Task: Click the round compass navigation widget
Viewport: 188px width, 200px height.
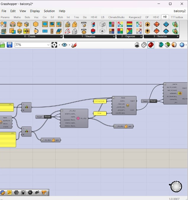Action: pos(176,187)
